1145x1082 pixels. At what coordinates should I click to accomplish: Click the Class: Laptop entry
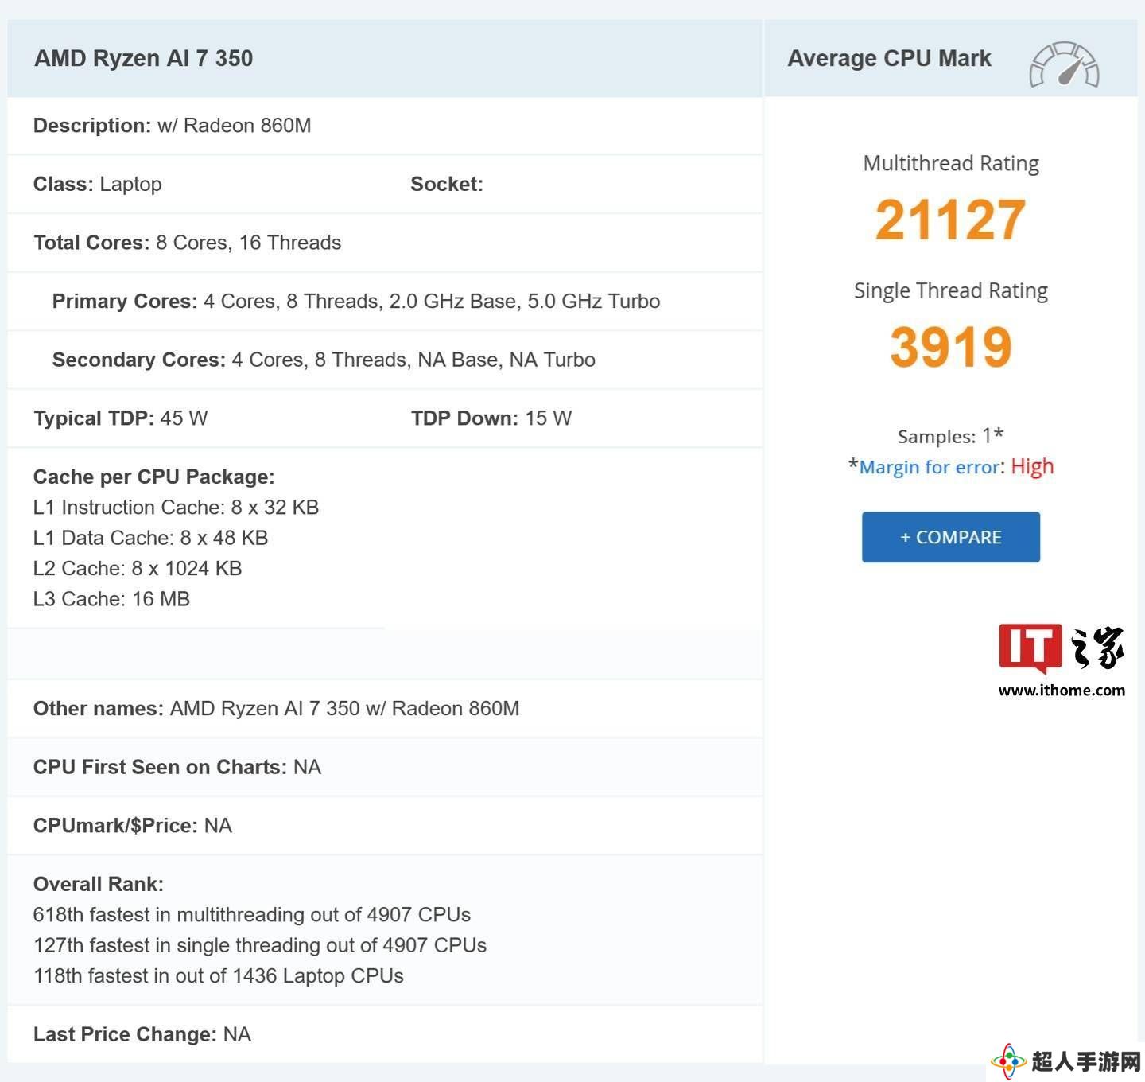[98, 184]
